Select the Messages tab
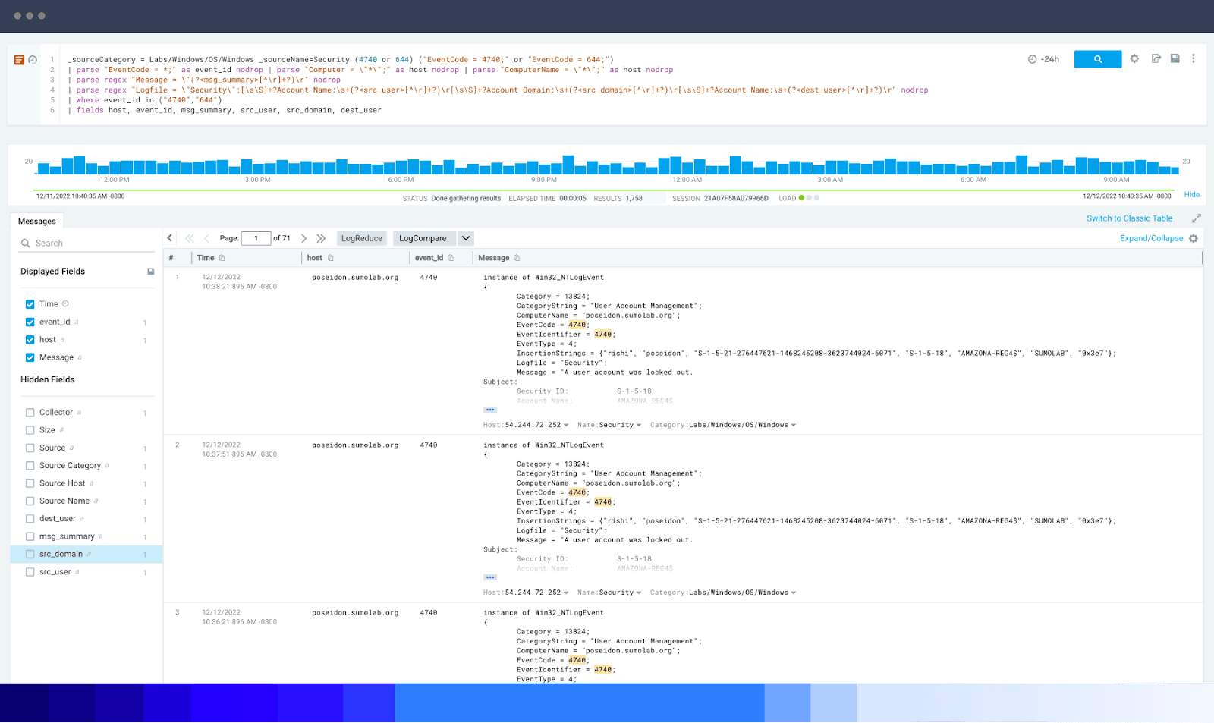Viewport: 1214px width, 723px height. [x=36, y=221]
